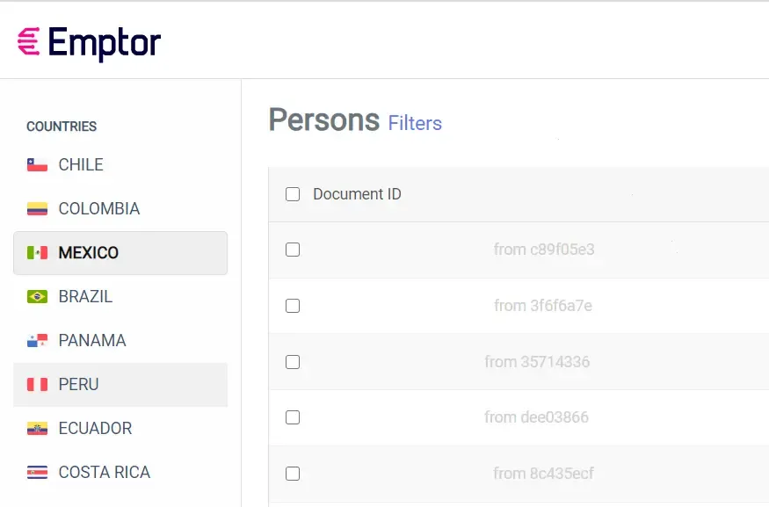Select the checkbox for 8c435ecf
Screen dimensions: 769x507
click(293, 473)
